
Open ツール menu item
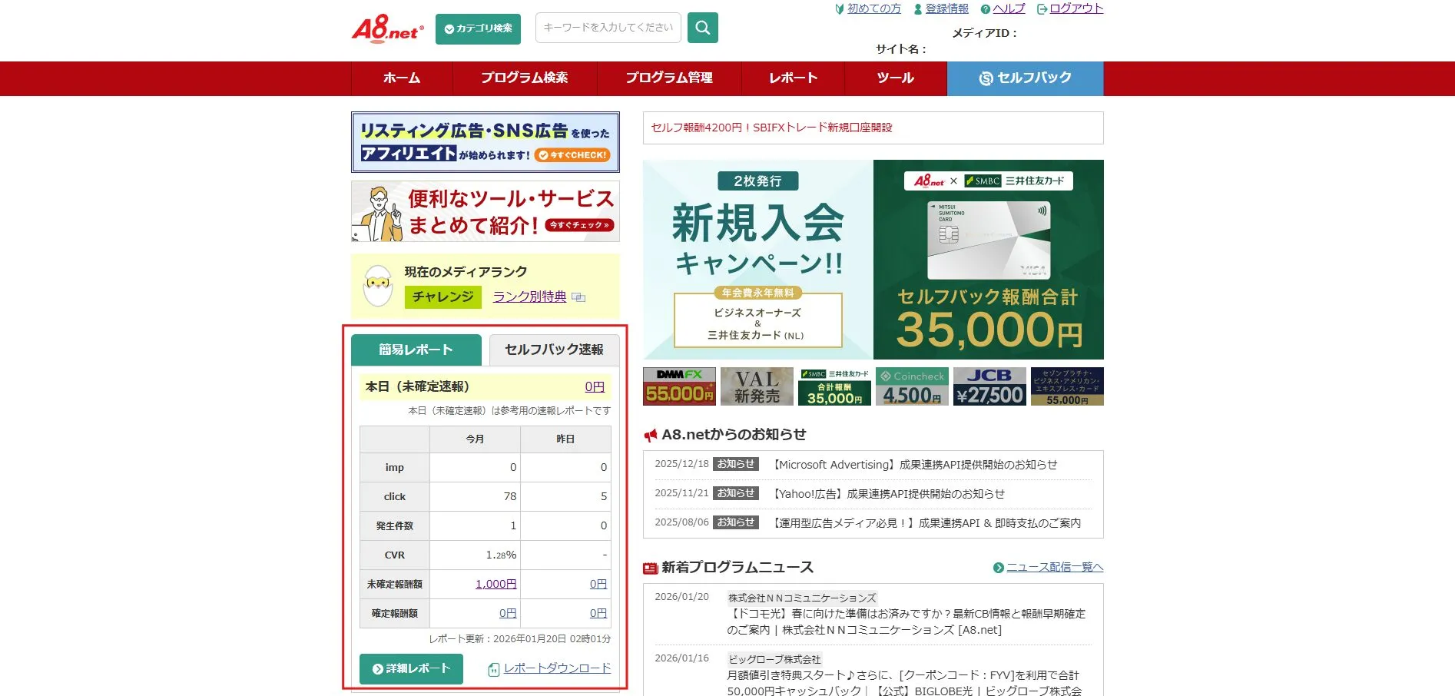896,78
